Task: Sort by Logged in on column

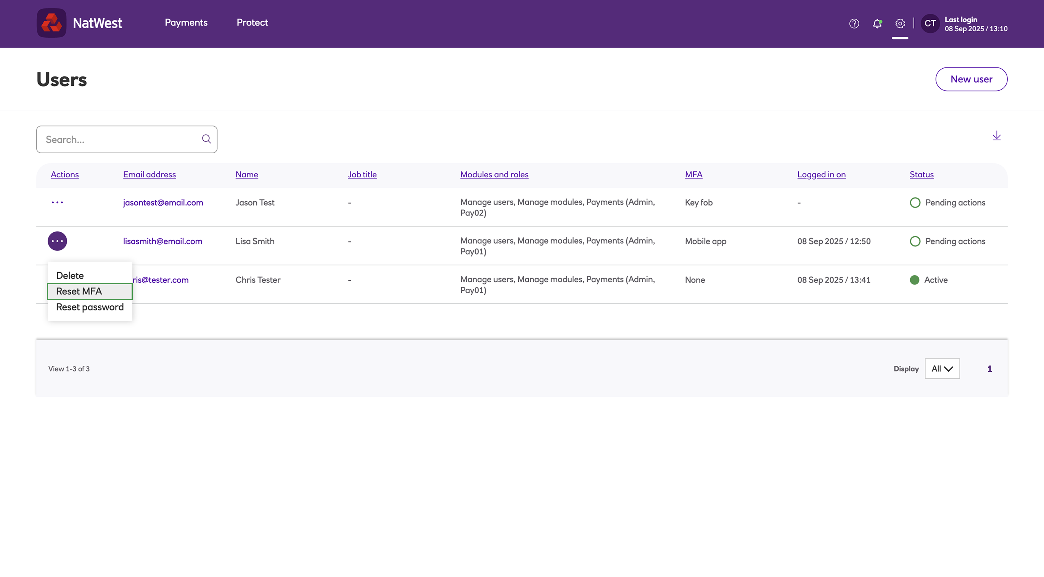Action: [x=821, y=175]
